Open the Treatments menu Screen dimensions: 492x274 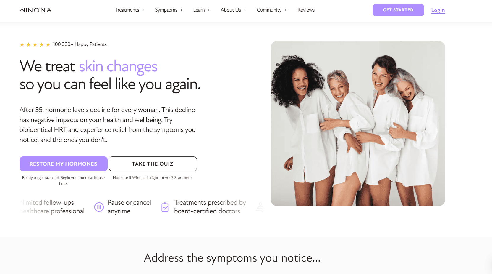coord(127,10)
